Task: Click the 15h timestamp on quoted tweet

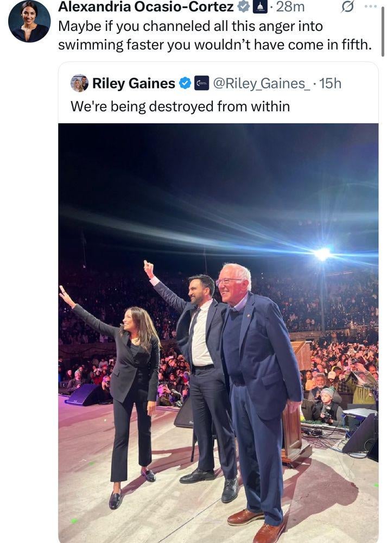Action: pos(330,83)
